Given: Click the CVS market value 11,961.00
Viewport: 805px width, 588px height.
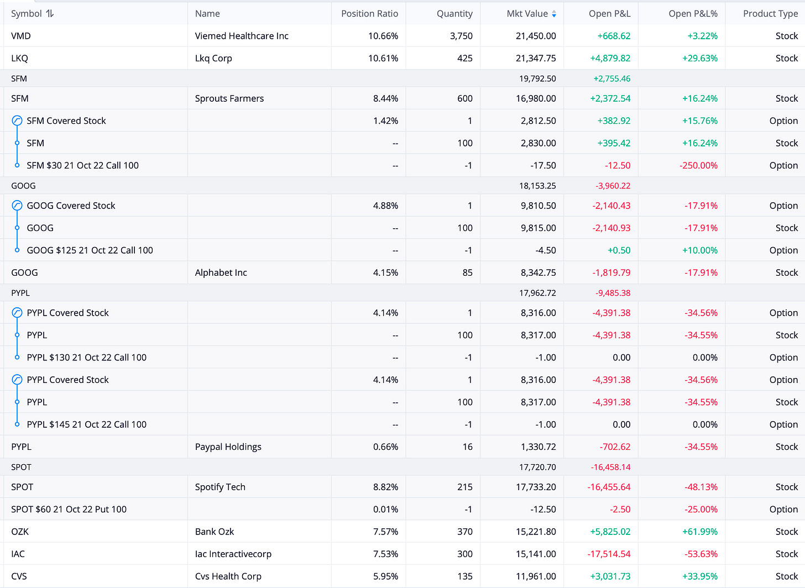Looking at the screenshot, I should tap(536, 576).
